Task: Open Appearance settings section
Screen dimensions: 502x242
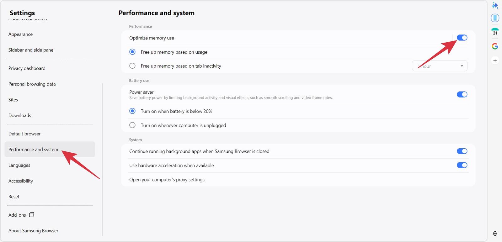Action: pyautogui.click(x=20, y=34)
